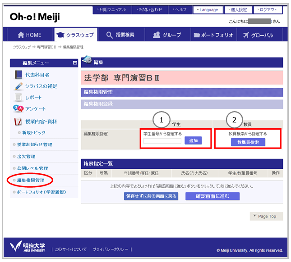Click the pencil icon beside シラバスの補足
Viewport: 291px width, 262px height.
click(18, 86)
